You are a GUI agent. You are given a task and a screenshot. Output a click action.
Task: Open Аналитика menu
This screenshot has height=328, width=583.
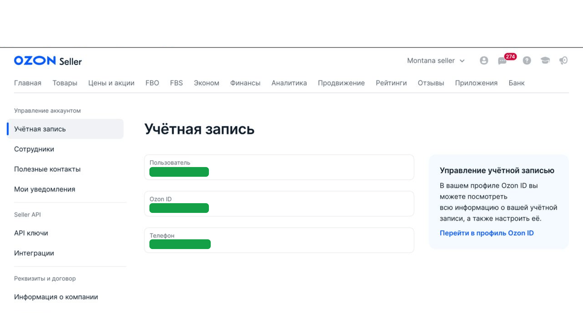coord(289,83)
